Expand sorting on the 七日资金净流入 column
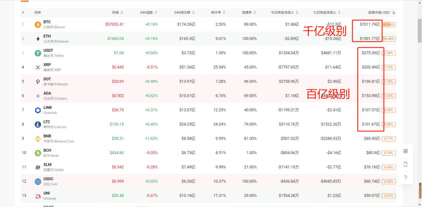Viewport: 422px width, 207px height. (339, 12)
